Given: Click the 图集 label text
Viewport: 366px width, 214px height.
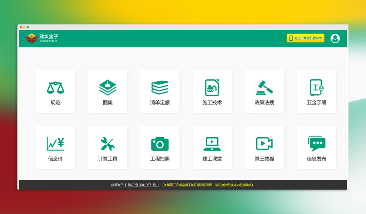Looking at the screenshot, I should pyautogui.click(x=108, y=102).
